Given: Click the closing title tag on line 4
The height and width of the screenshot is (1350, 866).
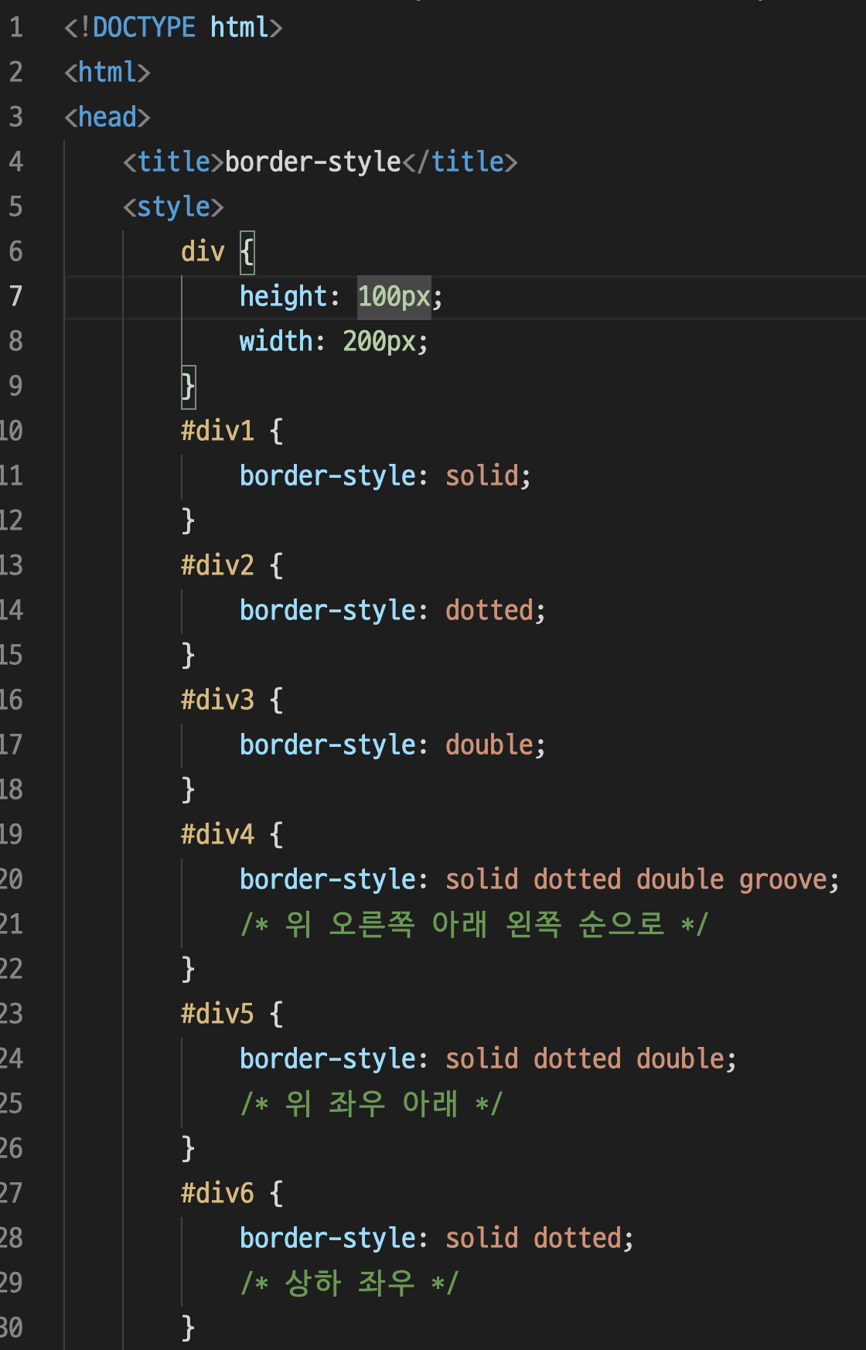Looking at the screenshot, I should pyautogui.click(x=460, y=162).
